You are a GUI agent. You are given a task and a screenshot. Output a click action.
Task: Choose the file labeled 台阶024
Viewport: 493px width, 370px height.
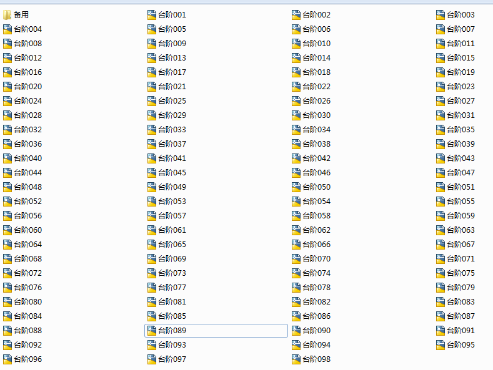pos(27,101)
